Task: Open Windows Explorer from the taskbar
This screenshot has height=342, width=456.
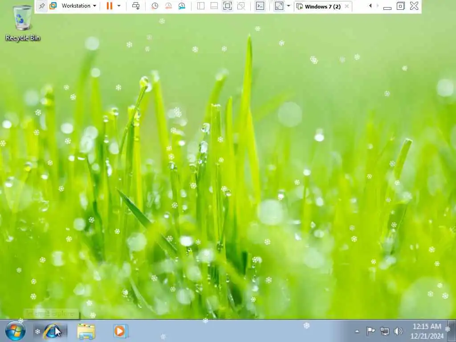Action: click(86, 331)
